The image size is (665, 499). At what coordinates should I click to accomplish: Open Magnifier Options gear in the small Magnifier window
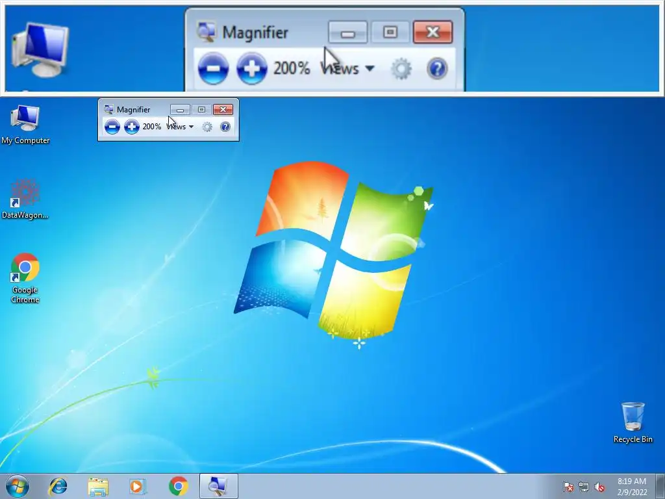[x=207, y=127]
